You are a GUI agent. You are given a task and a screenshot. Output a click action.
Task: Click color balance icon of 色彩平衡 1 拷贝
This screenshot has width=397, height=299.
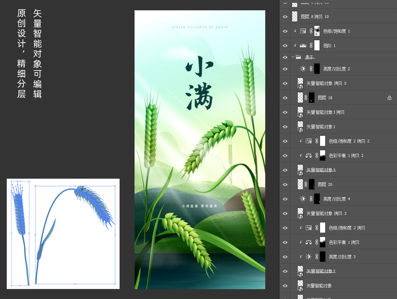(x=308, y=242)
